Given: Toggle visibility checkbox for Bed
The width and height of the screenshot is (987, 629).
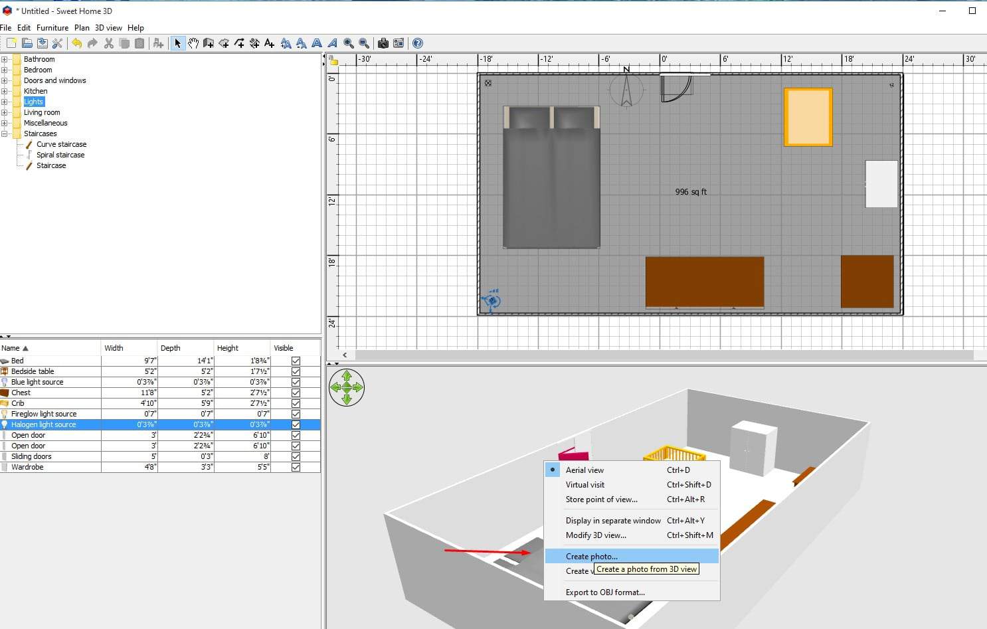Looking at the screenshot, I should pyautogui.click(x=296, y=361).
